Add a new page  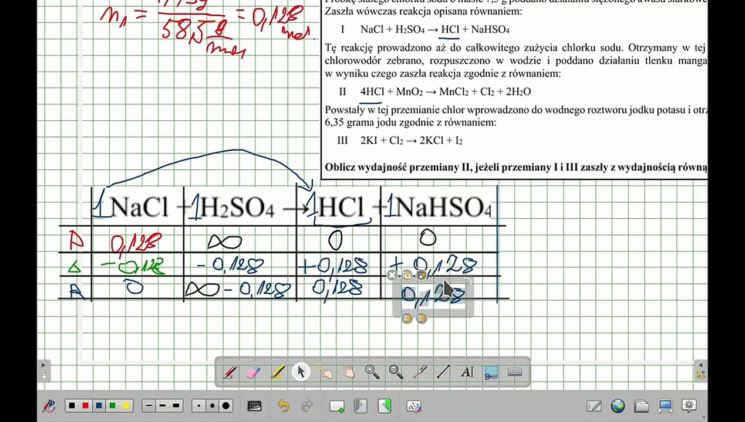coord(337,406)
